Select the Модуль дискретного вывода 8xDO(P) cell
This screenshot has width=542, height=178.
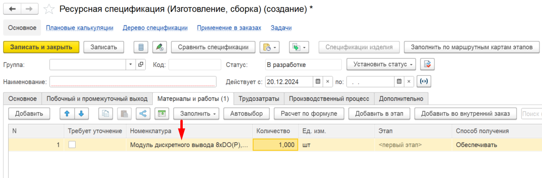click(189, 145)
